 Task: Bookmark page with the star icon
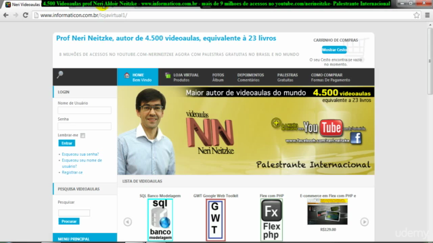click(x=417, y=15)
